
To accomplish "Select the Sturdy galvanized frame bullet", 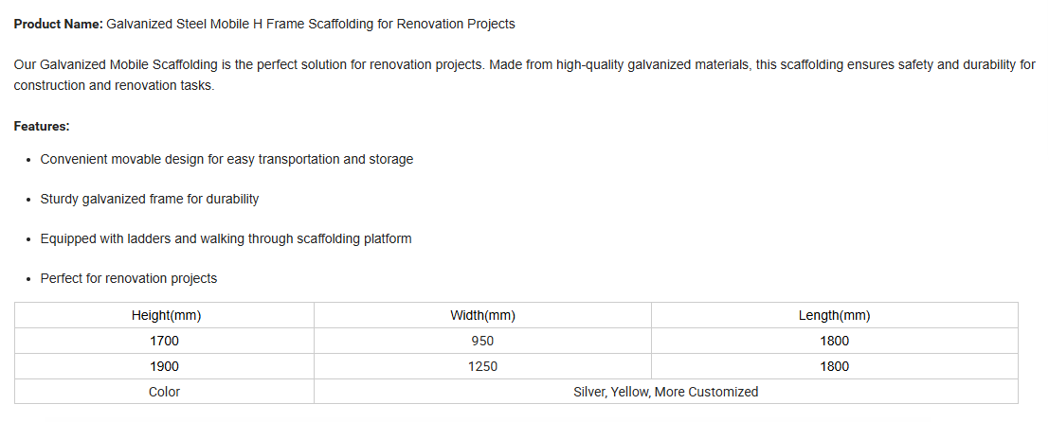I will [149, 199].
